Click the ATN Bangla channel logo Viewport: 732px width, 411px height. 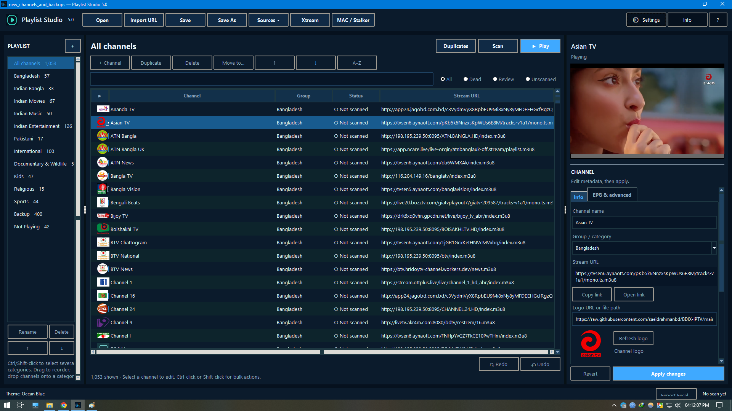coord(103,136)
